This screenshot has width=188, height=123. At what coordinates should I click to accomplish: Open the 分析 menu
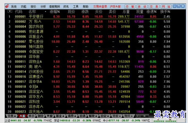43,7
